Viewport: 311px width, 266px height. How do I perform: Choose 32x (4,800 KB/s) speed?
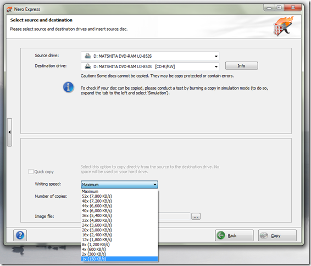pos(119,220)
